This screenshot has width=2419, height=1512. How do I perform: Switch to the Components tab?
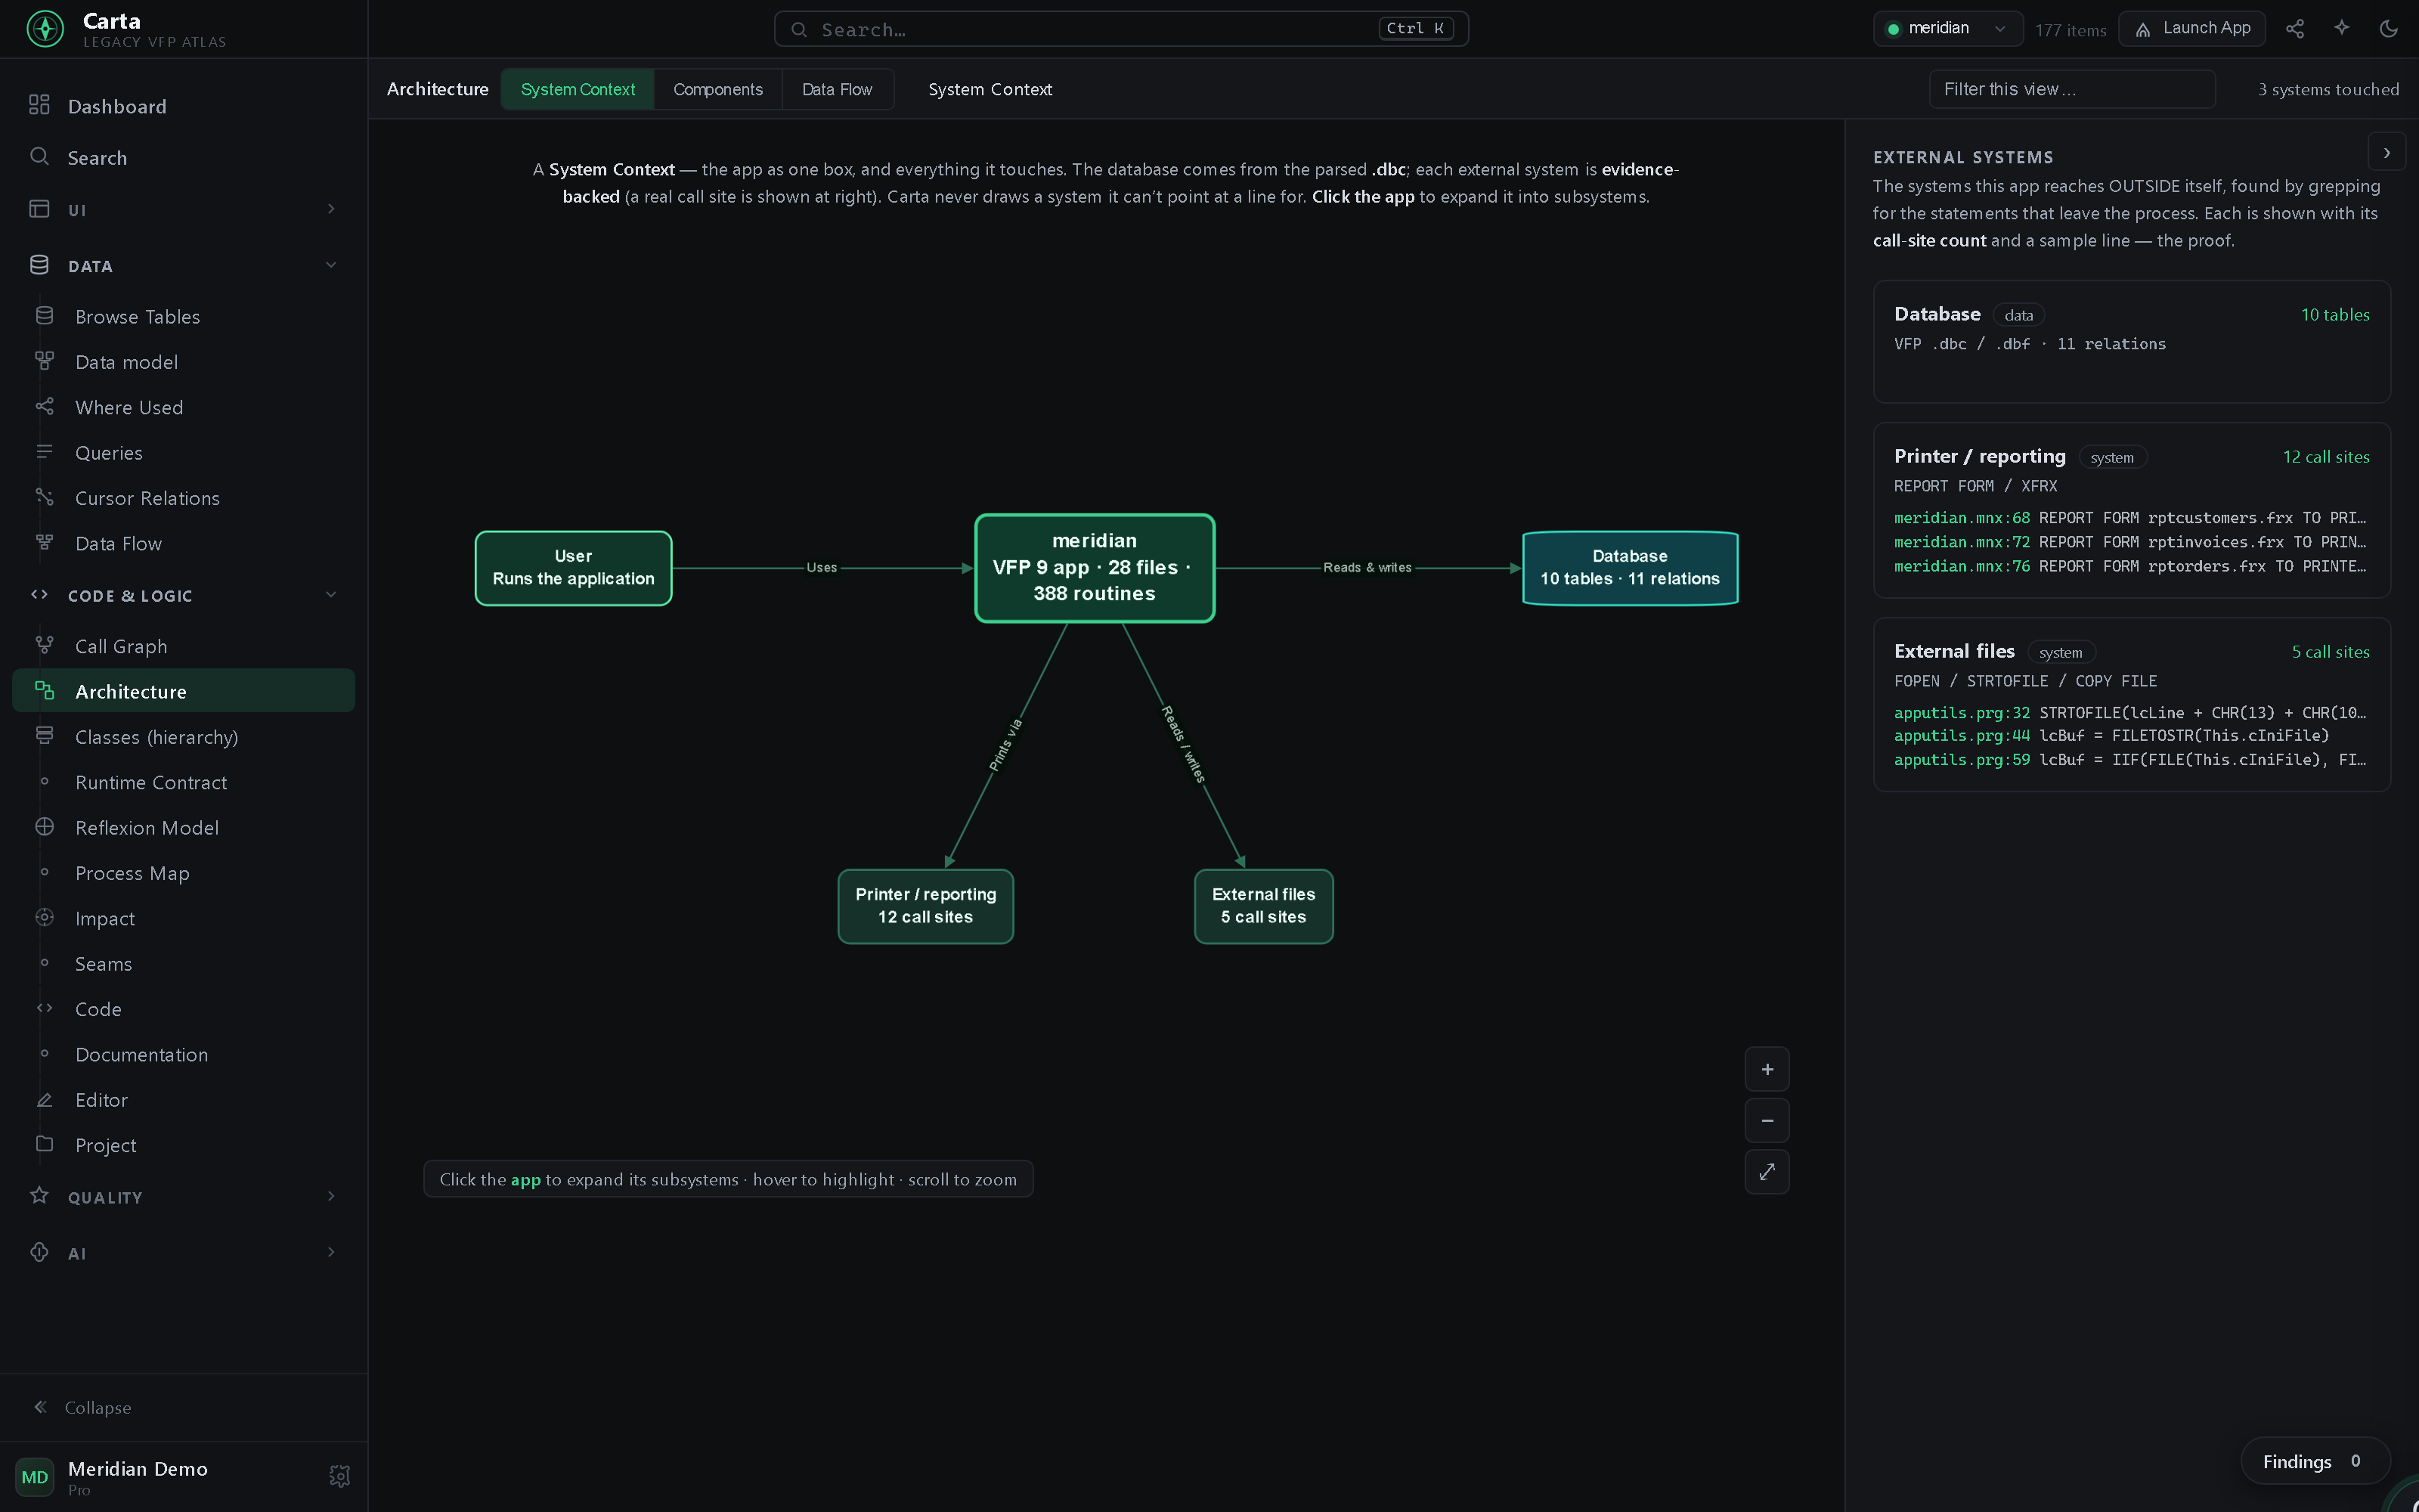[717, 89]
